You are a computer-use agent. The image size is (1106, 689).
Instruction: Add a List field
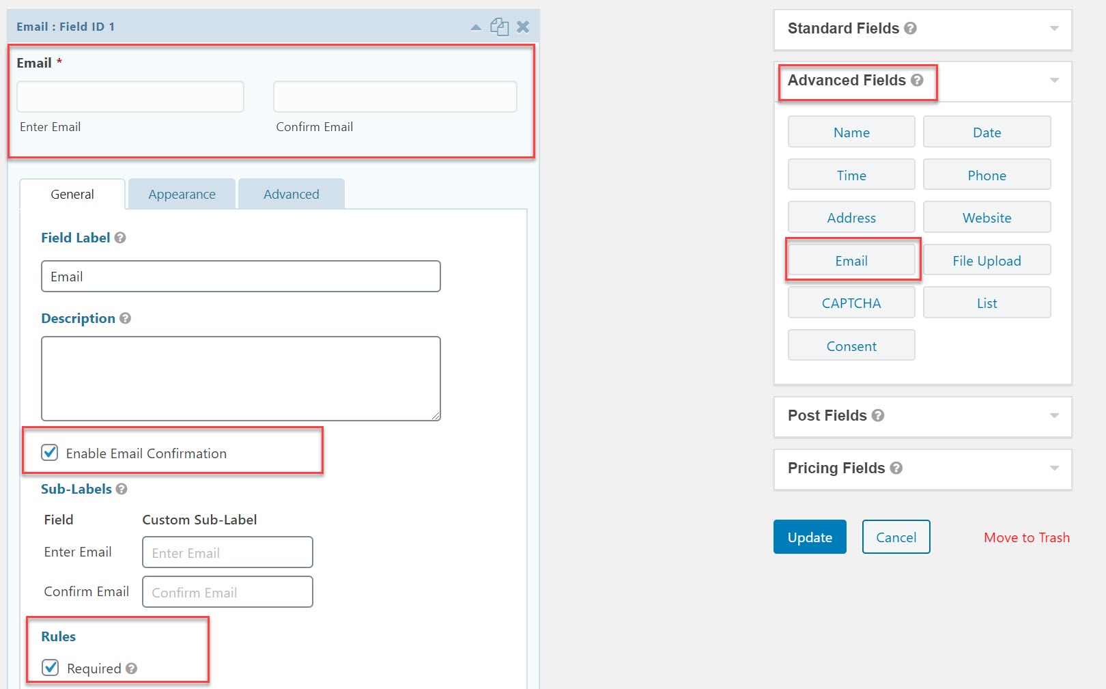click(987, 303)
